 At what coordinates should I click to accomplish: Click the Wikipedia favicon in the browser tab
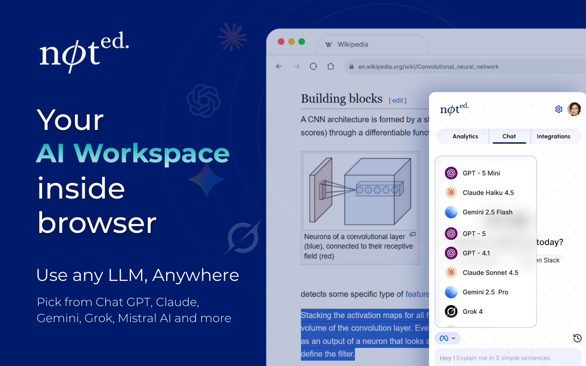click(x=328, y=44)
